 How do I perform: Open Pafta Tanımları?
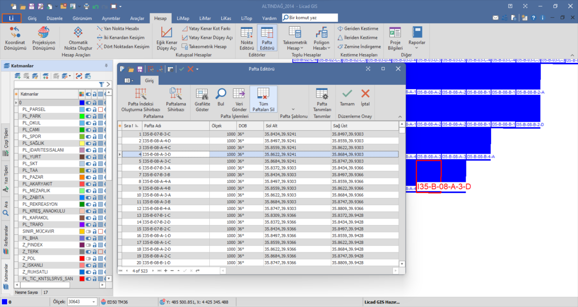click(322, 100)
